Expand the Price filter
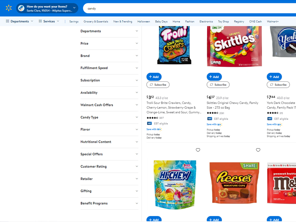 tap(109, 43)
